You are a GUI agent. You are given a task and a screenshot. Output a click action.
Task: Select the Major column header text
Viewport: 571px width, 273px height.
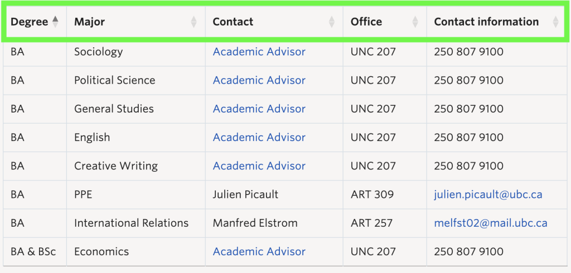(x=89, y=22)
